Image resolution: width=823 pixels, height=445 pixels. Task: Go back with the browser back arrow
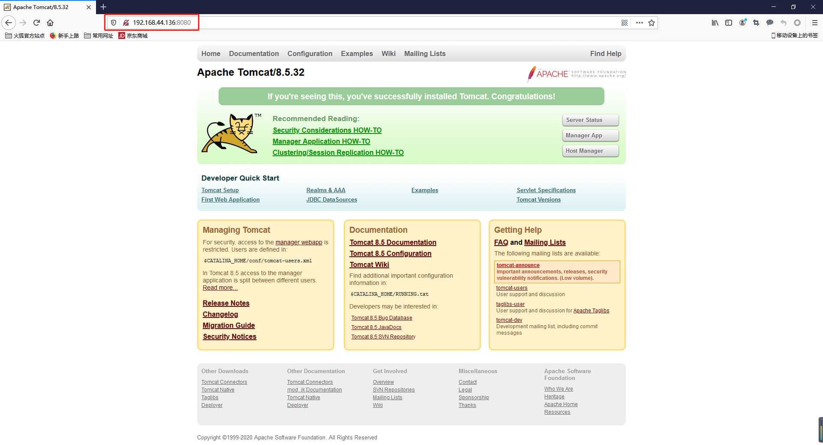(x=9, y=23)
